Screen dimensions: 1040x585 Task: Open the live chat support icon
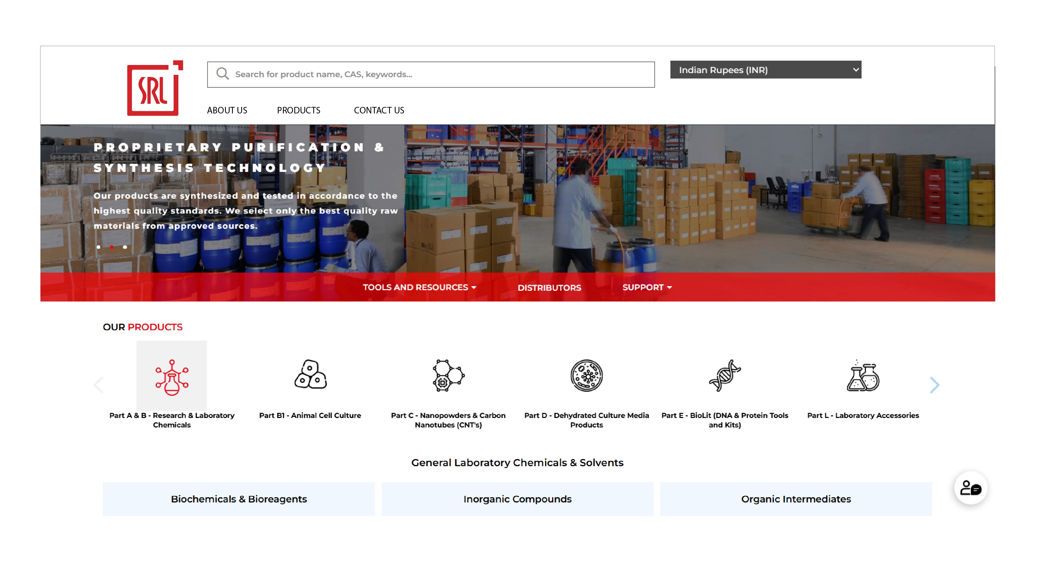coord(971,488)
